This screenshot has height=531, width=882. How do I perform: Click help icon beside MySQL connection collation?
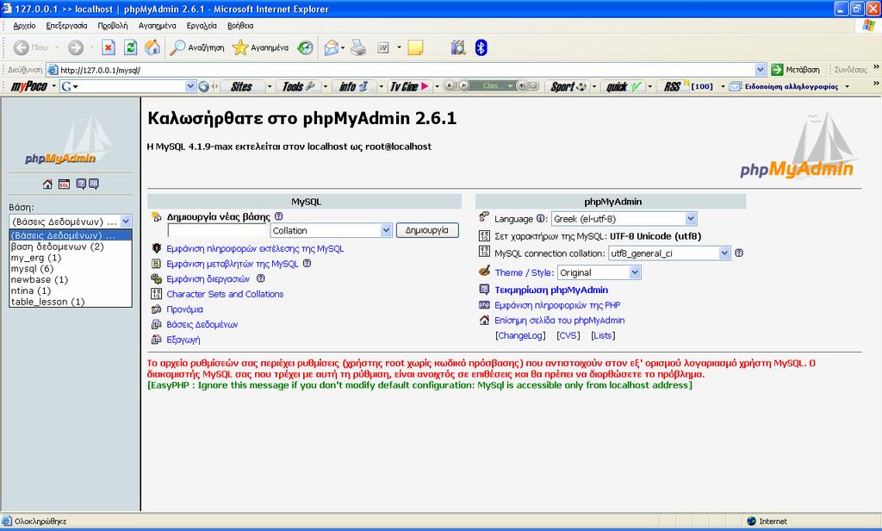(x=739, y=253)
